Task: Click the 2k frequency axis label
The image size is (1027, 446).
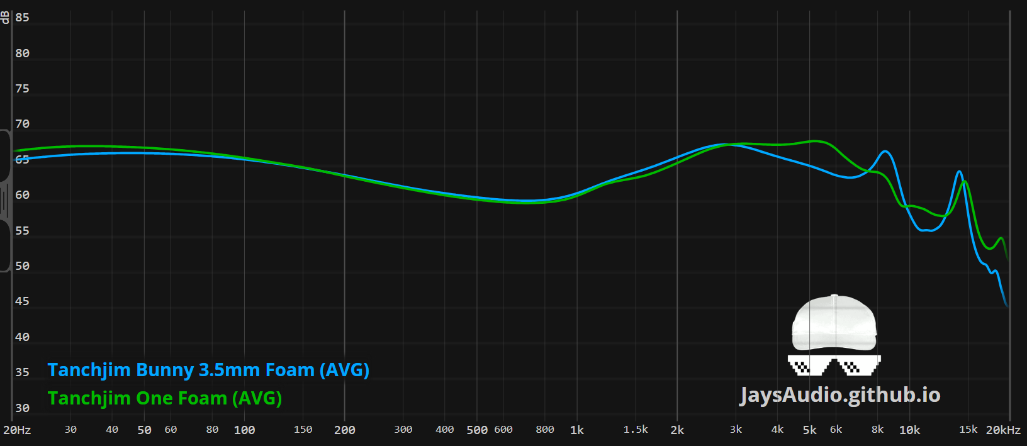Action: [677, 430]
